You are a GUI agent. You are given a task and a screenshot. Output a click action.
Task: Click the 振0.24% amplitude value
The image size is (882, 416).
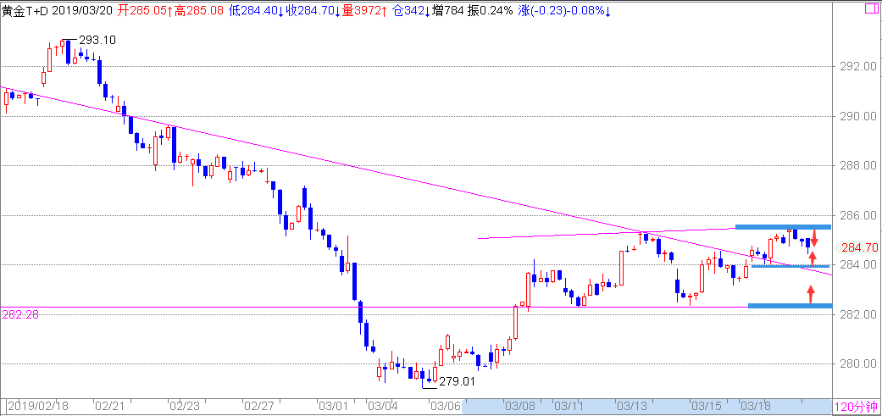489,9
